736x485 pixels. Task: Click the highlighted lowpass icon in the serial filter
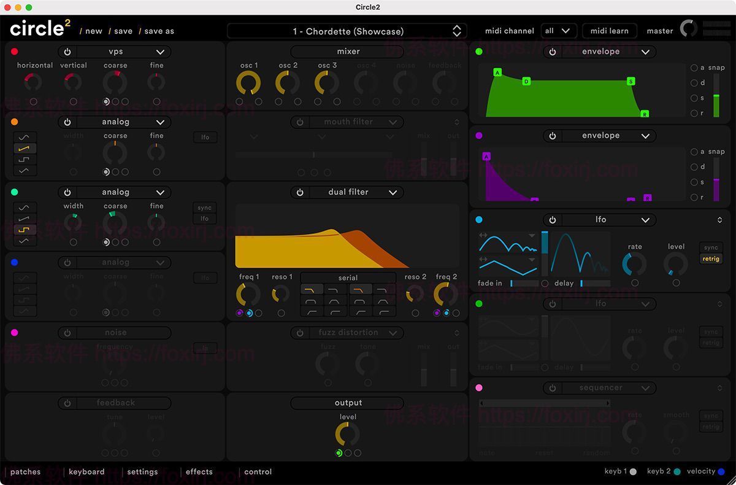(x=312, y=290)
